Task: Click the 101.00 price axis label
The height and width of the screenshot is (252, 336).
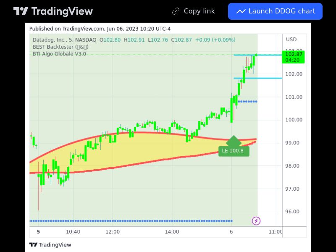Action: point(294,97)
